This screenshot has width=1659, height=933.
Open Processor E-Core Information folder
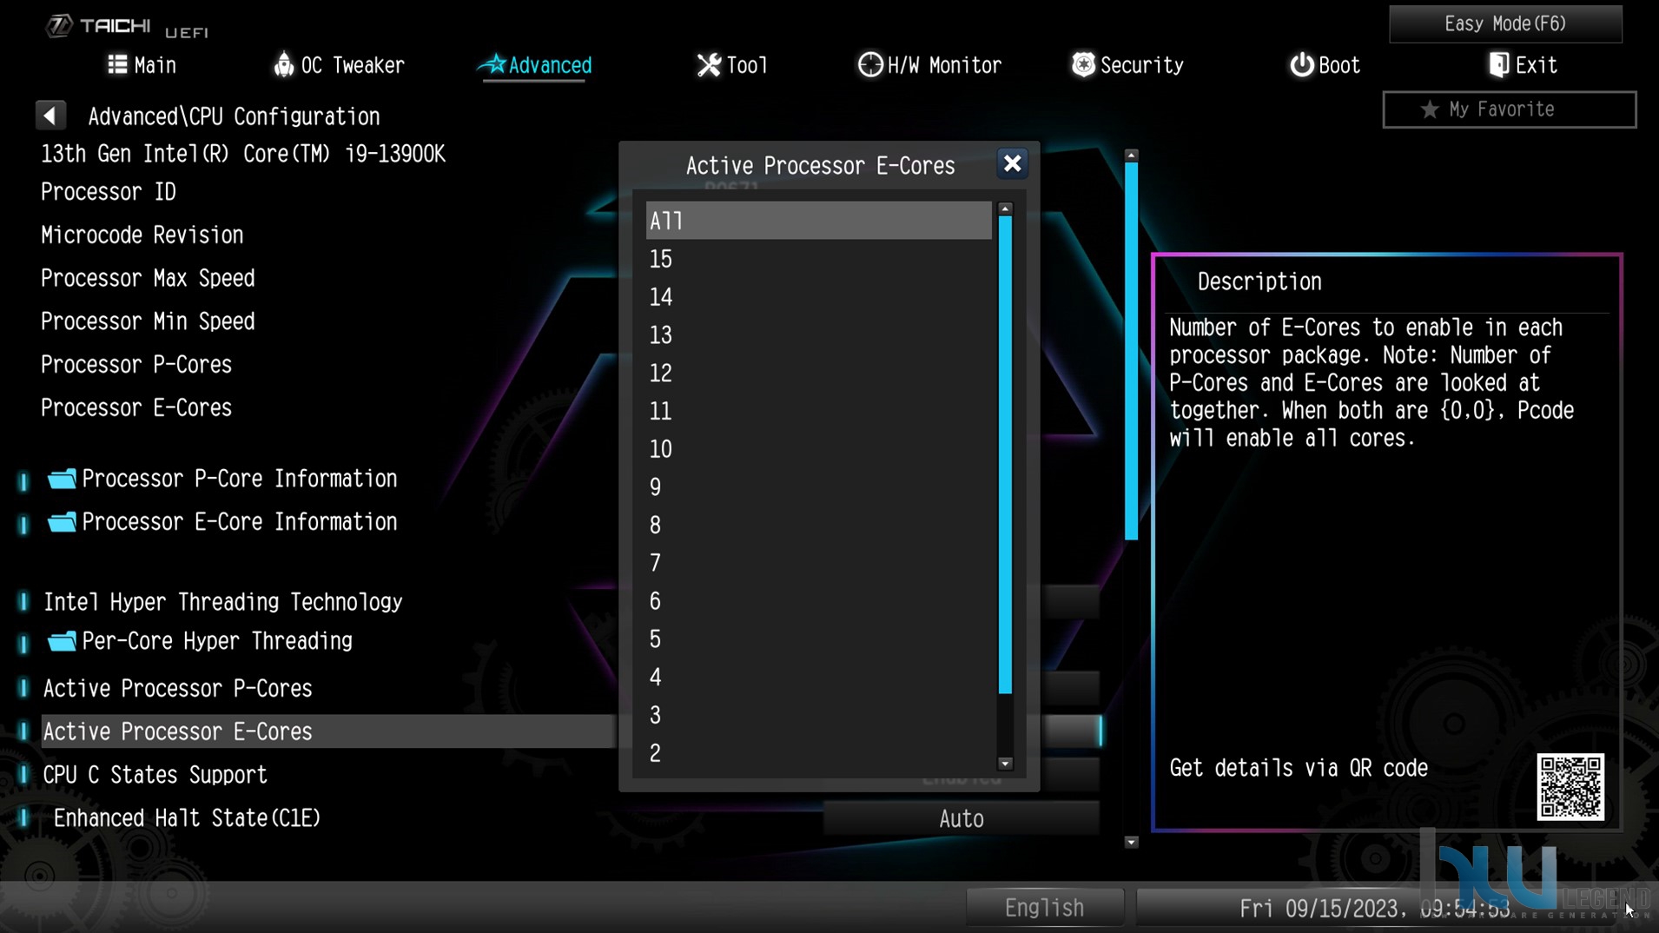[223, 522]
